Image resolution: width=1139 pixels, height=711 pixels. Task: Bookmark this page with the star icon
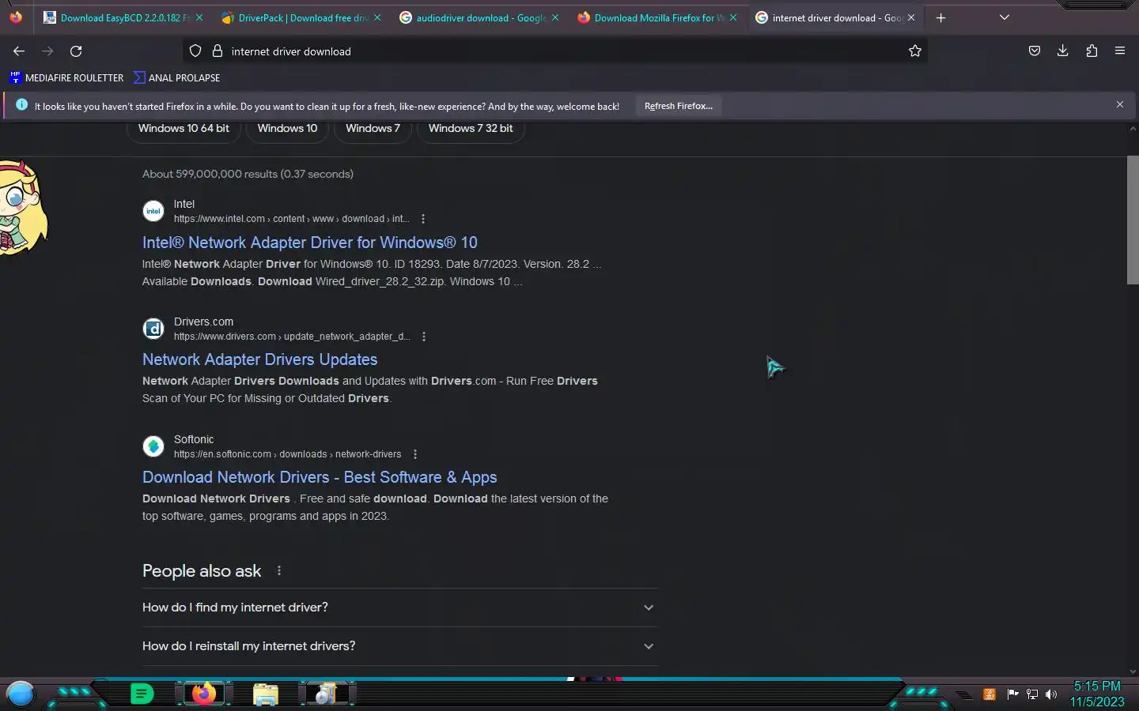[x=915, y=51]
